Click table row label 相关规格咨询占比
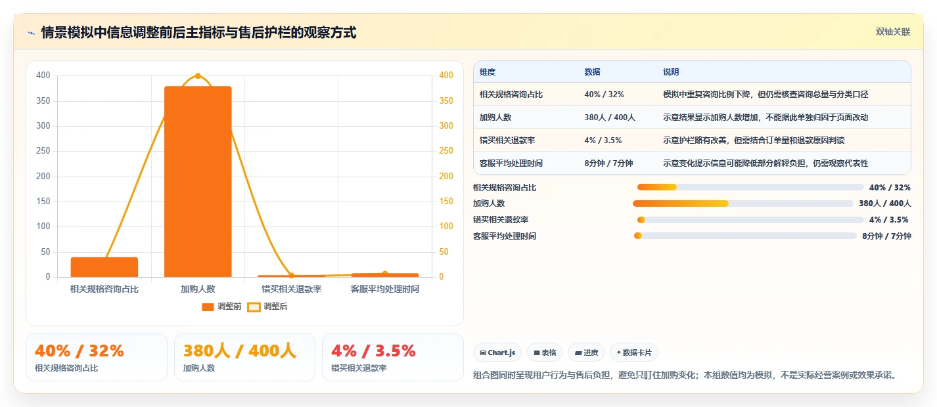 tap(511, 95)
